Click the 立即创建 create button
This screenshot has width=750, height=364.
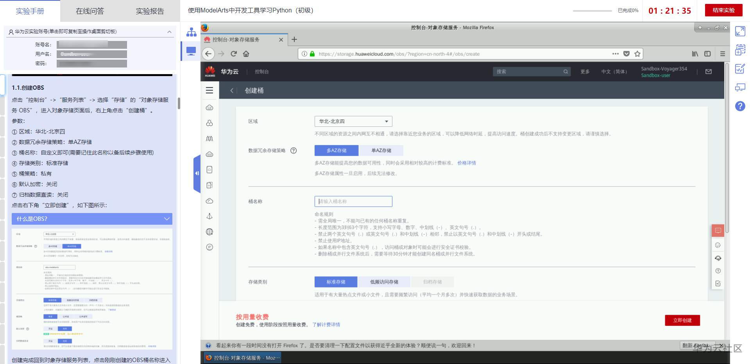pos(682,320)
